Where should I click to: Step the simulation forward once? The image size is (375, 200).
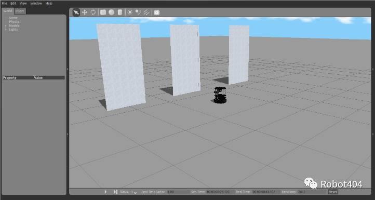115,192
